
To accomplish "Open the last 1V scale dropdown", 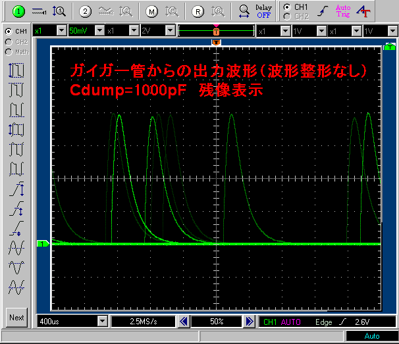I will click(392, 31).
